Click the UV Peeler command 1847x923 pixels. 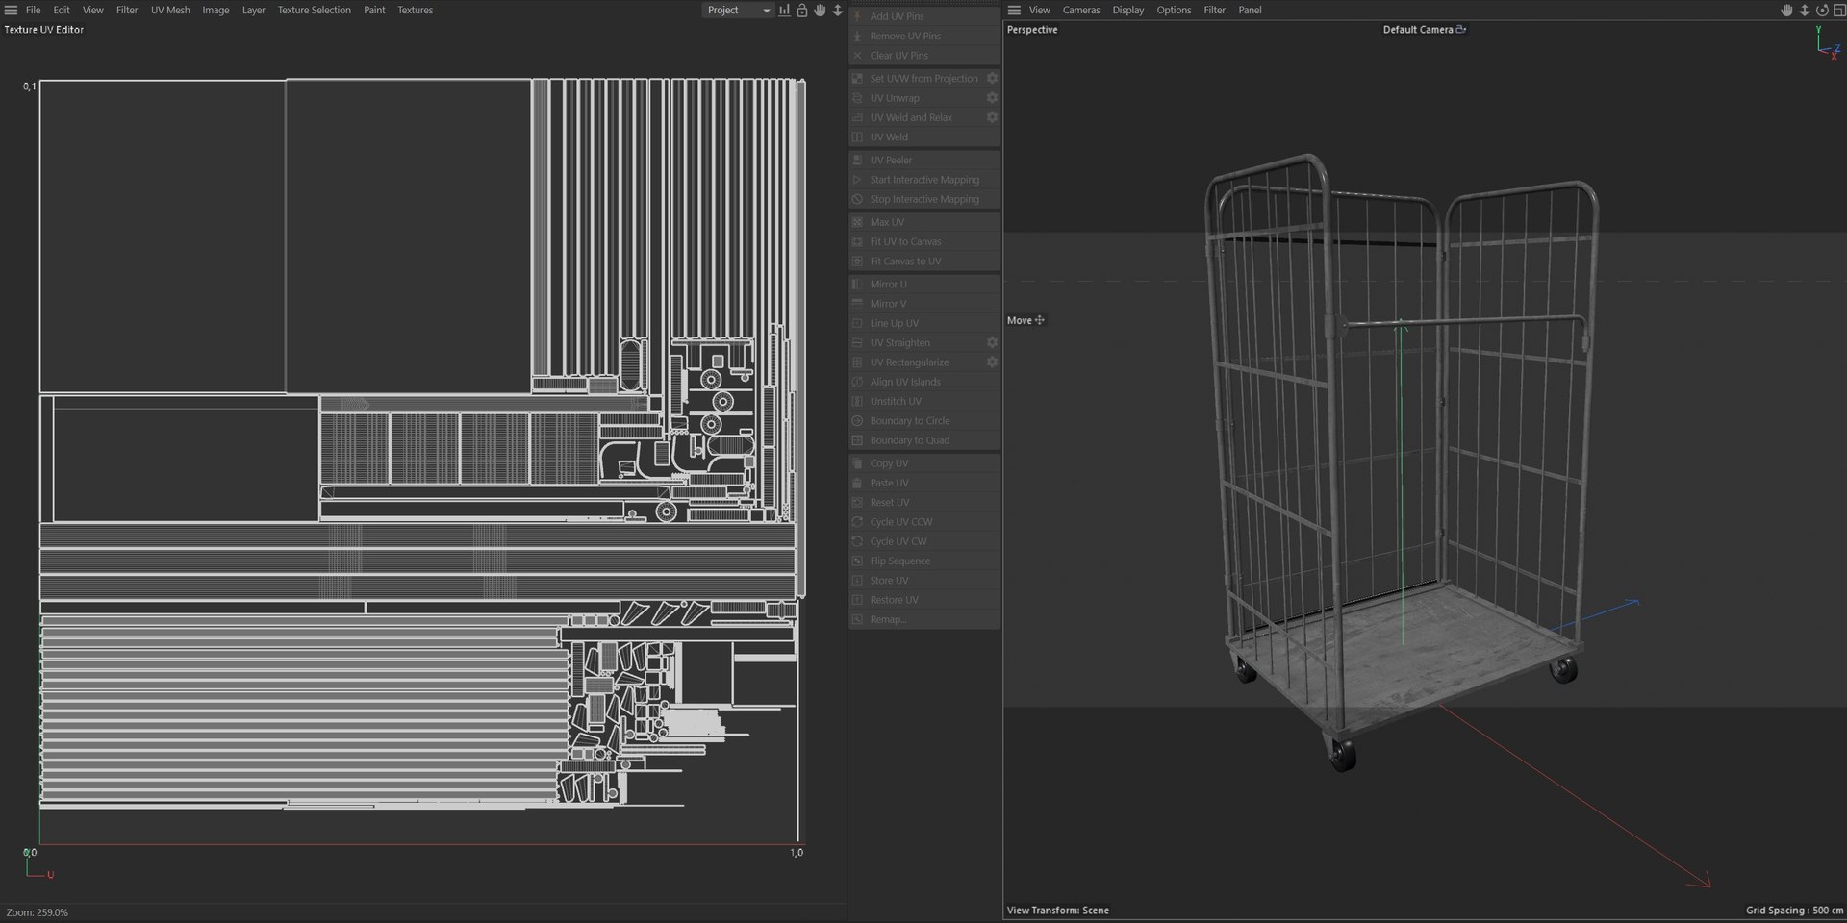point(924,160)
